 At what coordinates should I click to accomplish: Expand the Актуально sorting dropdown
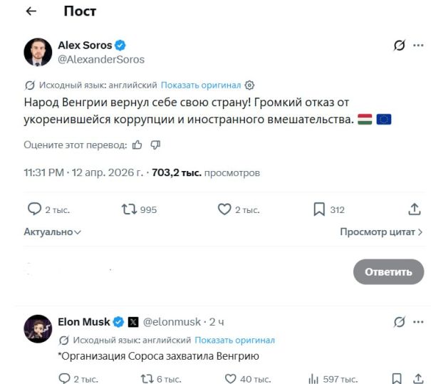pyautogui.click(x=53, y=232)
